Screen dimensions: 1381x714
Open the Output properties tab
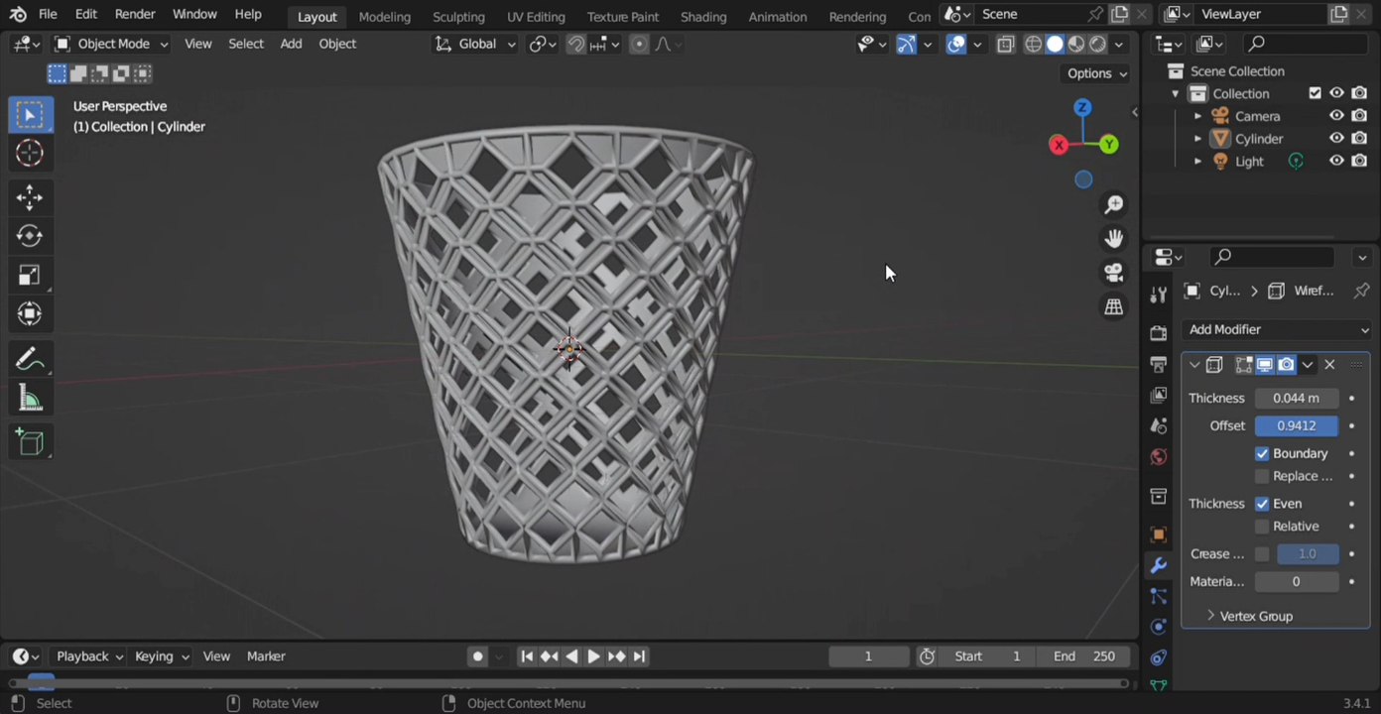coord(1158,364)
